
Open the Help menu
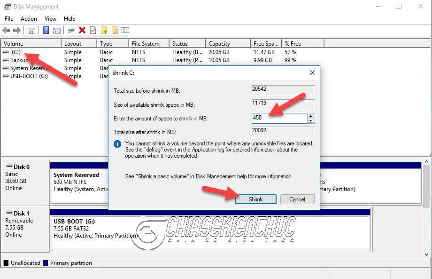coord(69,19)
